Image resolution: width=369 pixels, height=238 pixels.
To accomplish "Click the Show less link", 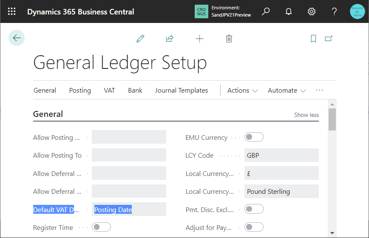I will pos(307,115).
